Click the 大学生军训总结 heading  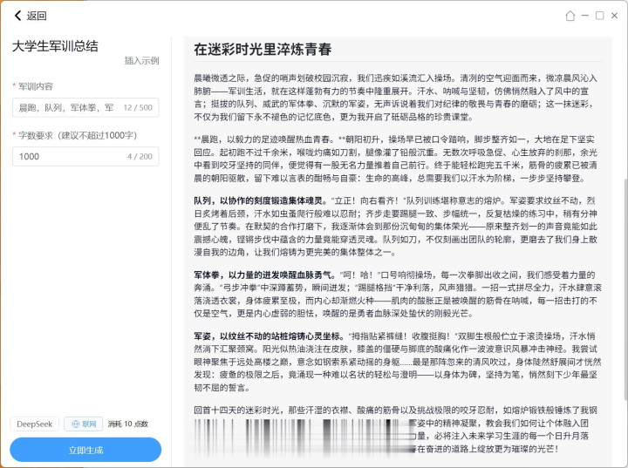[55, 46]
